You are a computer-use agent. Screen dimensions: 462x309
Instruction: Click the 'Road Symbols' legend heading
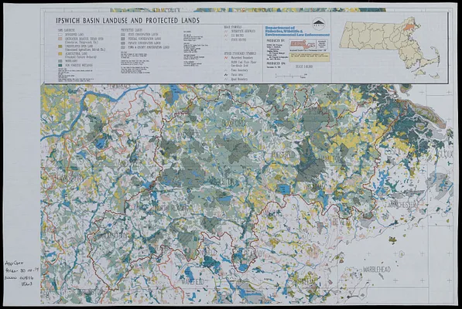coord(233,27)
